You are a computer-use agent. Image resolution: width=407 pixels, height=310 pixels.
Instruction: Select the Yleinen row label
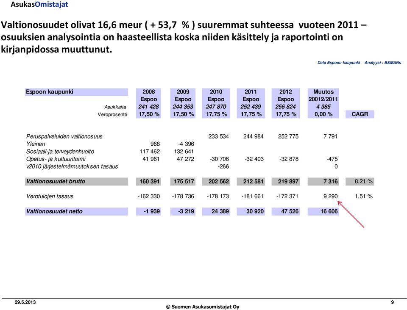point(36,144)
